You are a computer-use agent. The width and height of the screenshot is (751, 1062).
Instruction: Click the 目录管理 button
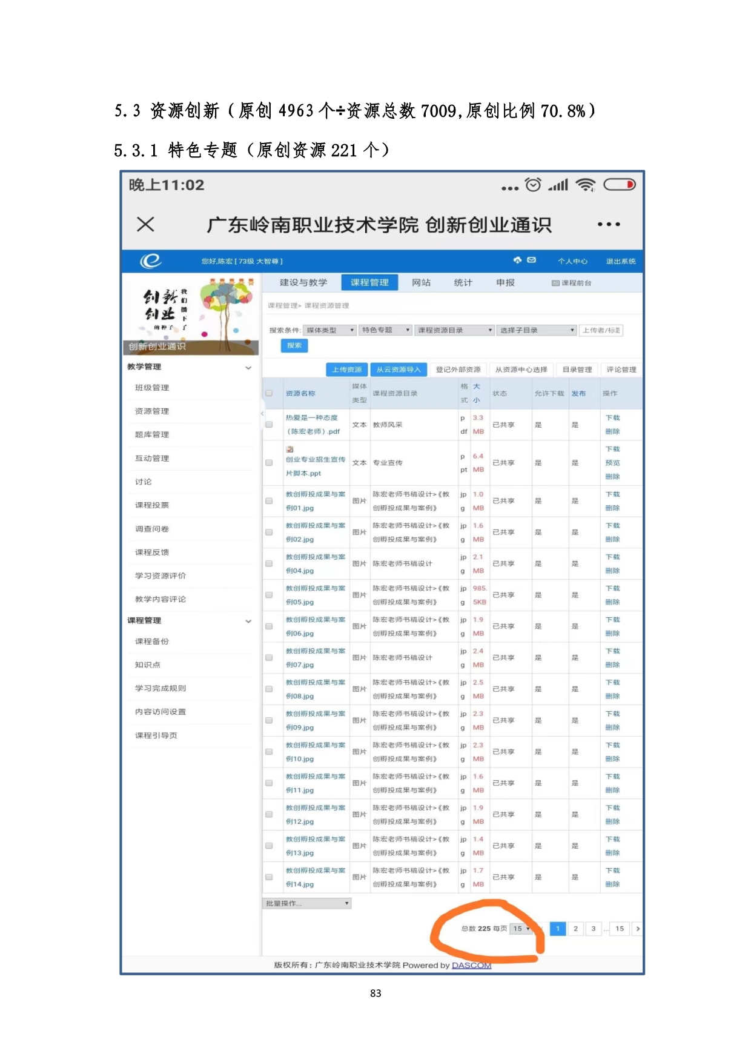[x=577, y=370]
